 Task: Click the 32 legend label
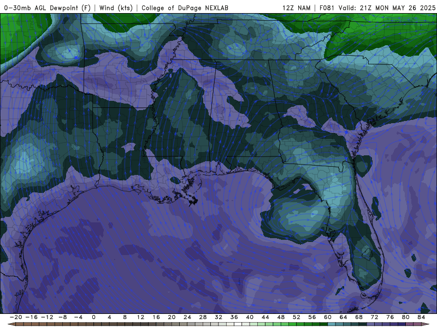click(218, 317)
